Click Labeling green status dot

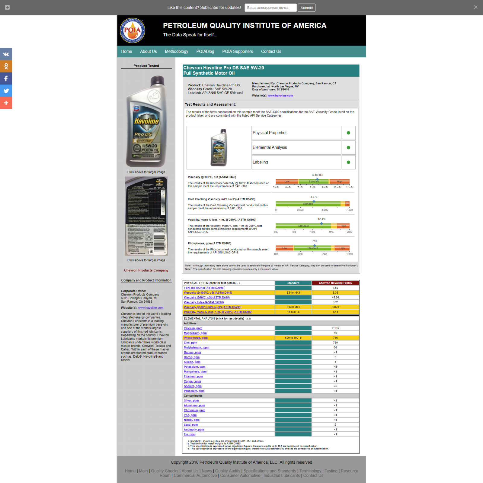click(348, 162)
